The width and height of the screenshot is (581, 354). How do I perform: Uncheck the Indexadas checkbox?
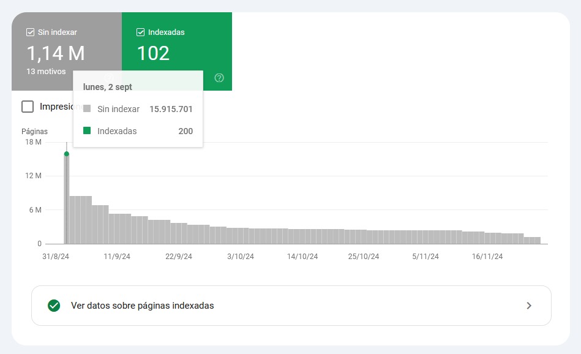click(140, 32)
